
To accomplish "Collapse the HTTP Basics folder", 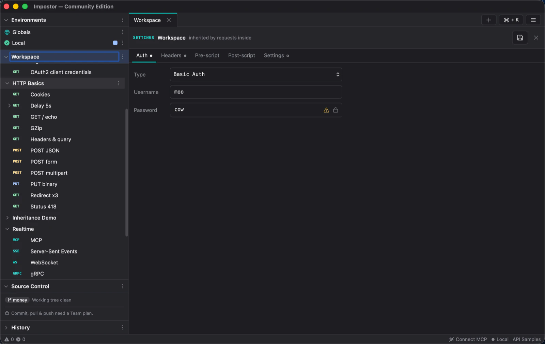I will coord(7,83).
